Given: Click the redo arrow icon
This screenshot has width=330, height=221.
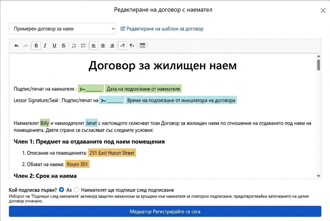Looking at the screenshot, I should pyautogui.click(x=25, y=46).
